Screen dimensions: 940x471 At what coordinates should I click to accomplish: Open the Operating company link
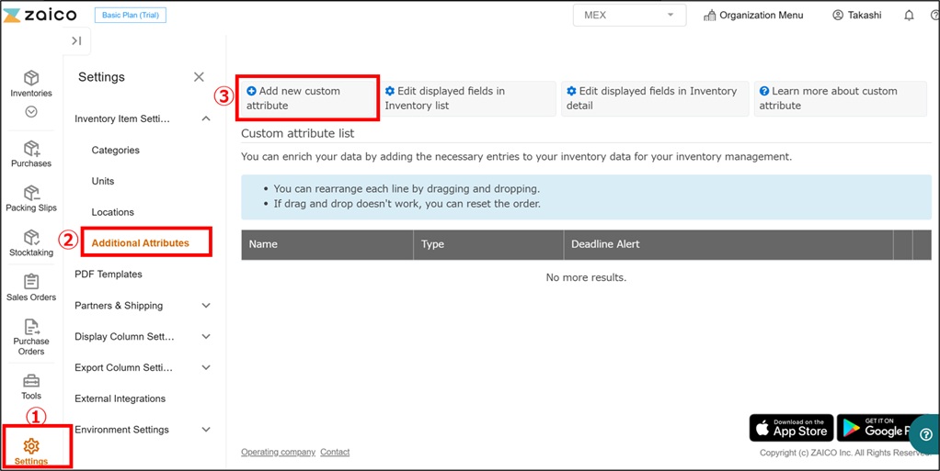pyautogui.click(x=278, y=452)
